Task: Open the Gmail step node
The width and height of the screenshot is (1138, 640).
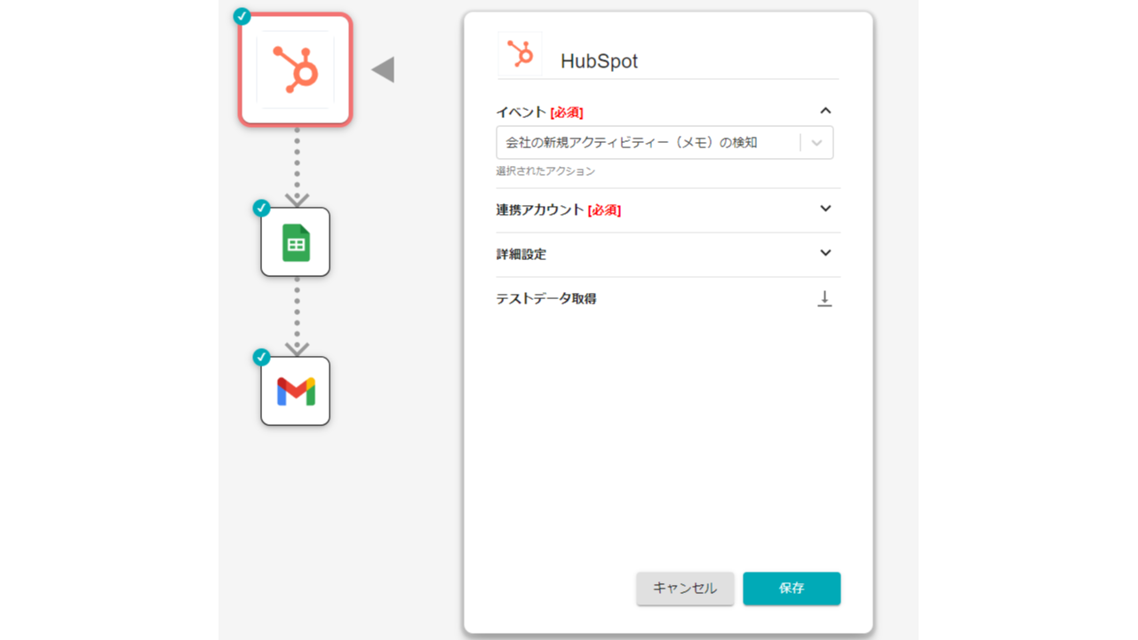Action: (295, 391)
